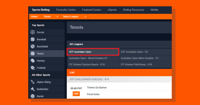
Task: Expand the Select League dropdown arrow
Action: 85,17
